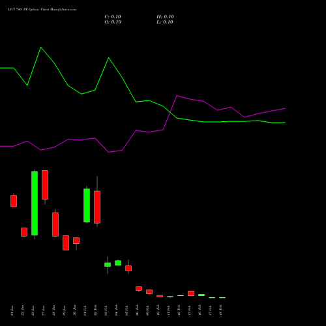The width and height of the screenshot is (326, 326).
Task: Select the low value L: 0.10
Action: pos(165,22)
